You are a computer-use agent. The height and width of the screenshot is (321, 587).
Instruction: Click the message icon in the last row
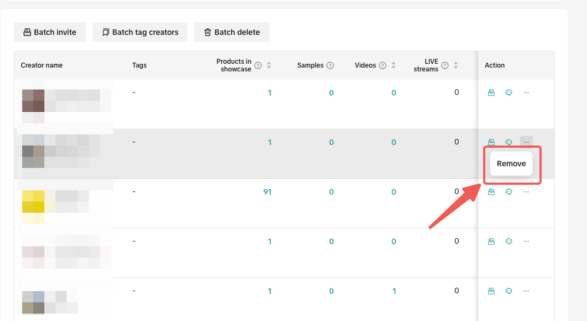coord(509,291)
